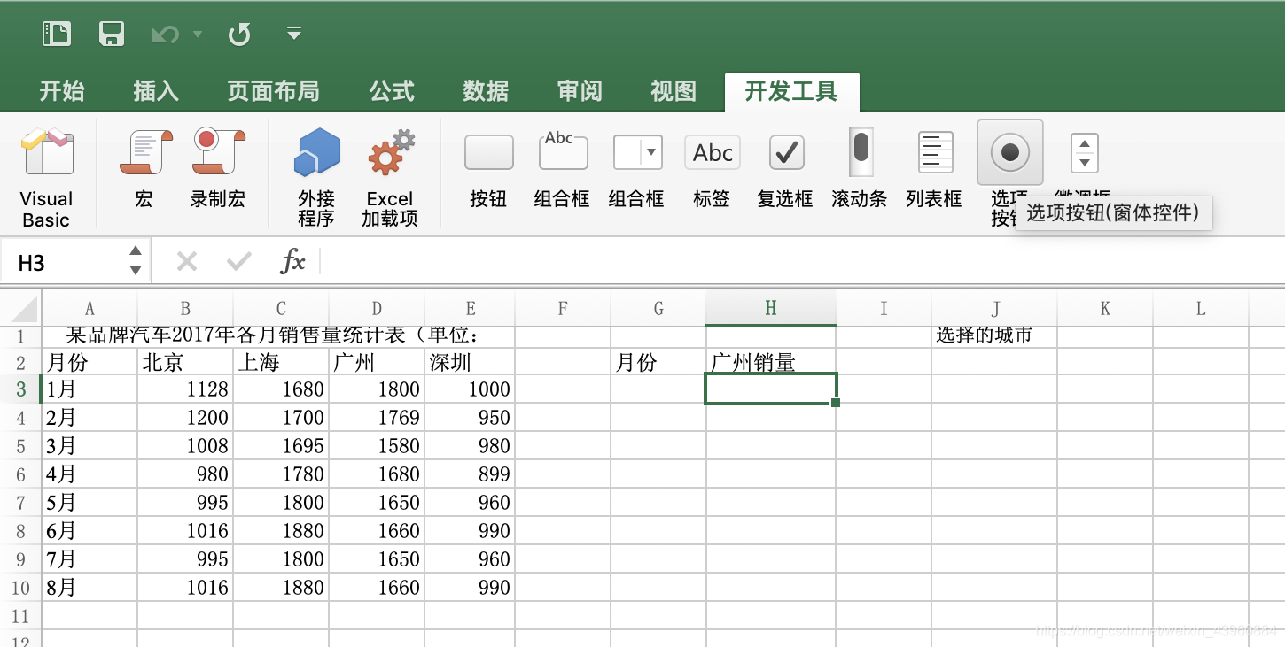Click the Save icon in title bar
The image size is (1285, 647).
[112, 34]
